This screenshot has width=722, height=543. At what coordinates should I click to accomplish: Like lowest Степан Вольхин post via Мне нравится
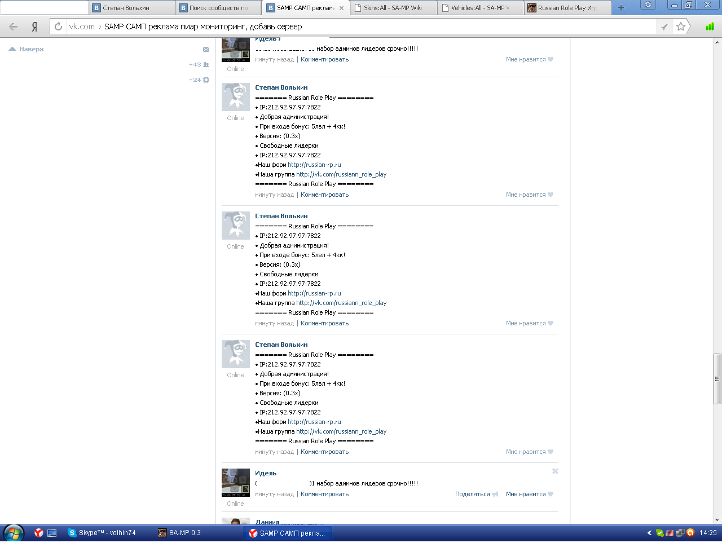click(530, 452)
